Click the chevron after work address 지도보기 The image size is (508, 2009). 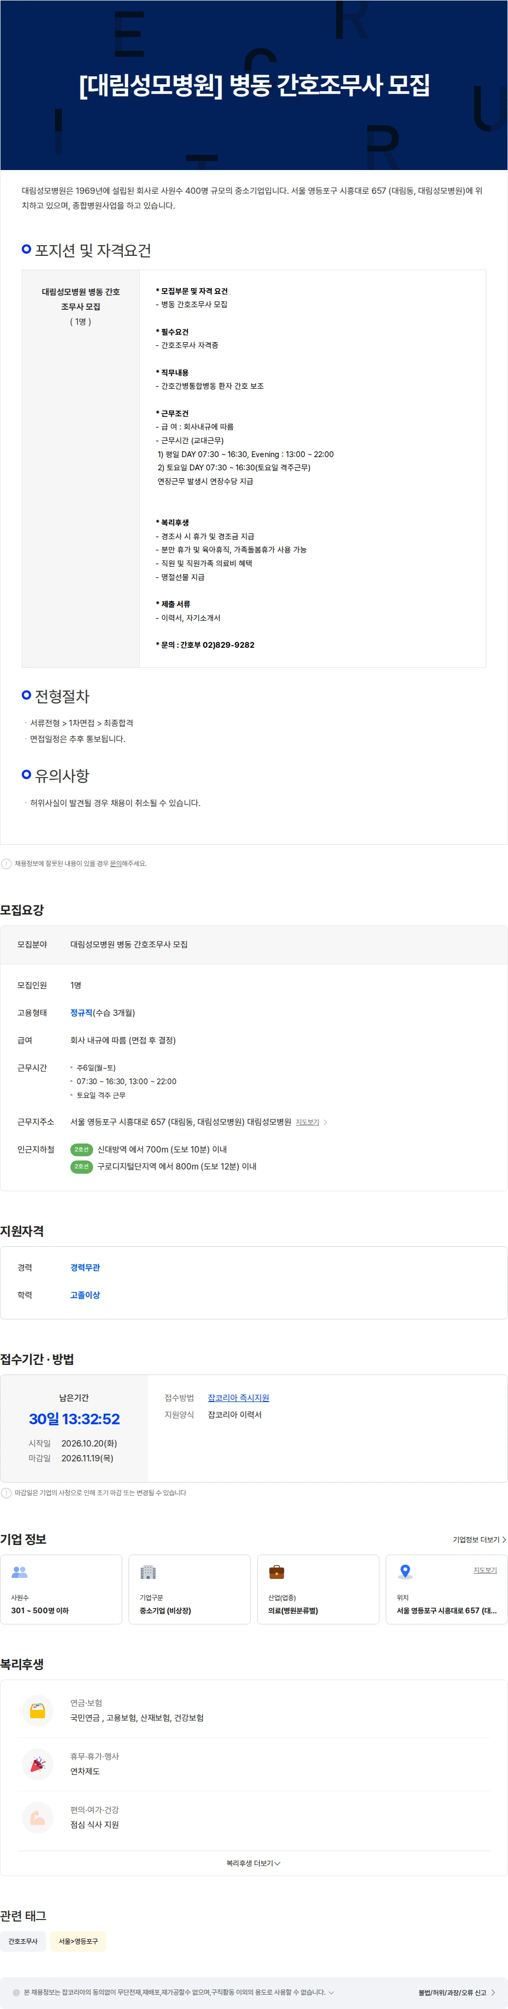click(325, 1122)
